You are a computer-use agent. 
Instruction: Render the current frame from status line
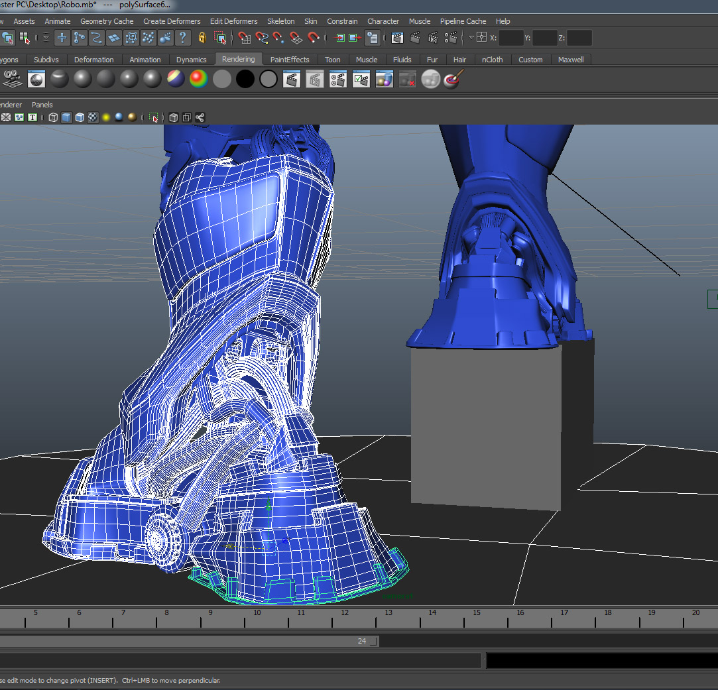pos(415,38)
